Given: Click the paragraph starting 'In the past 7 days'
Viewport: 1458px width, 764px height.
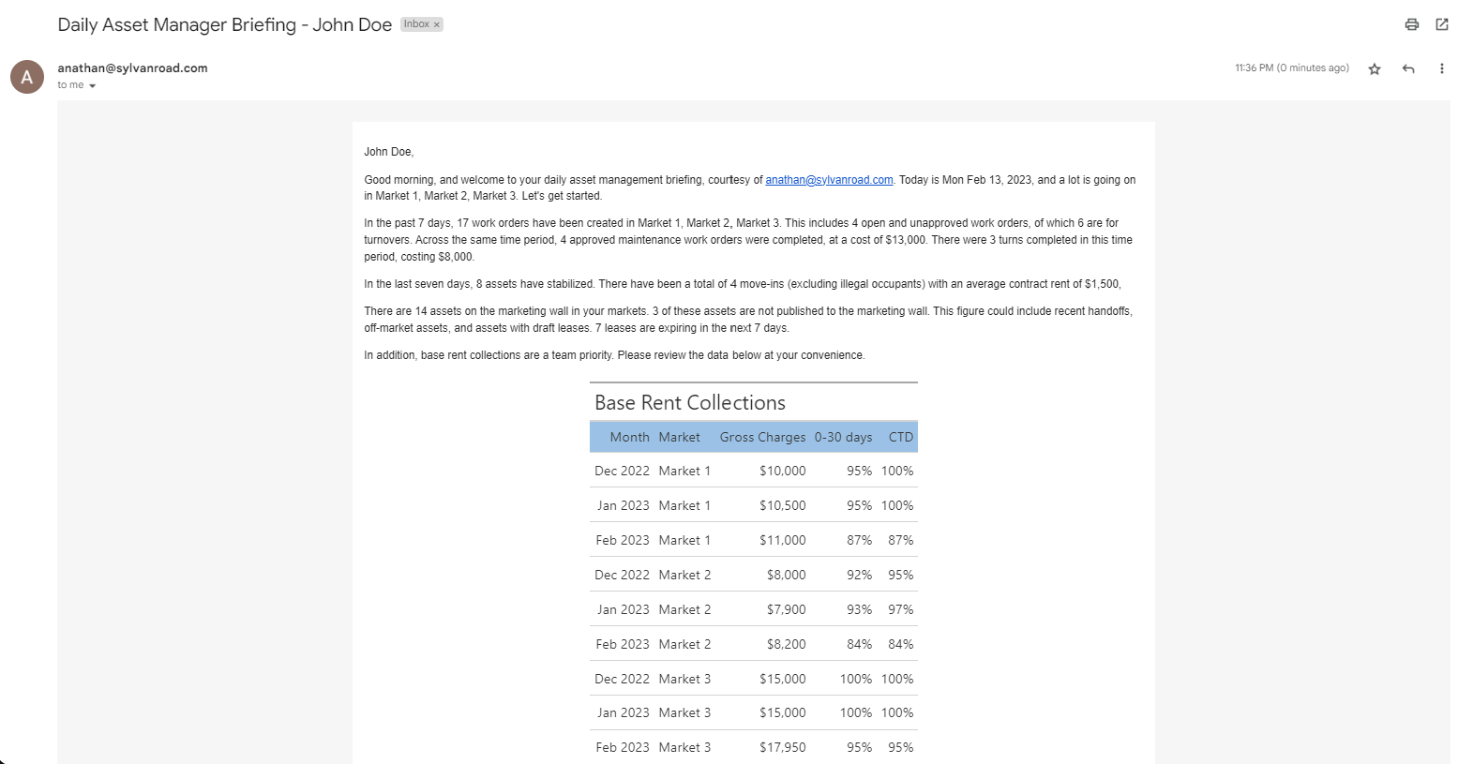Looking at the screenshot, I should 748,240.
